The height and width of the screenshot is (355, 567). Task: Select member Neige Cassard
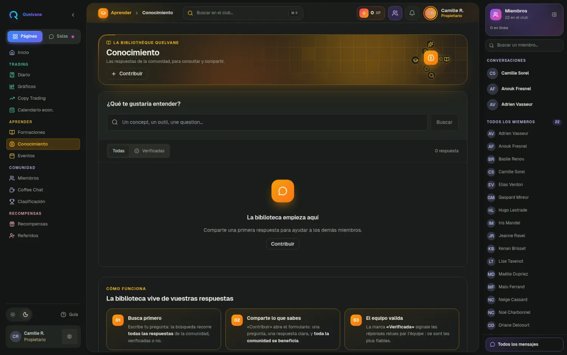[x=524, y=300]
